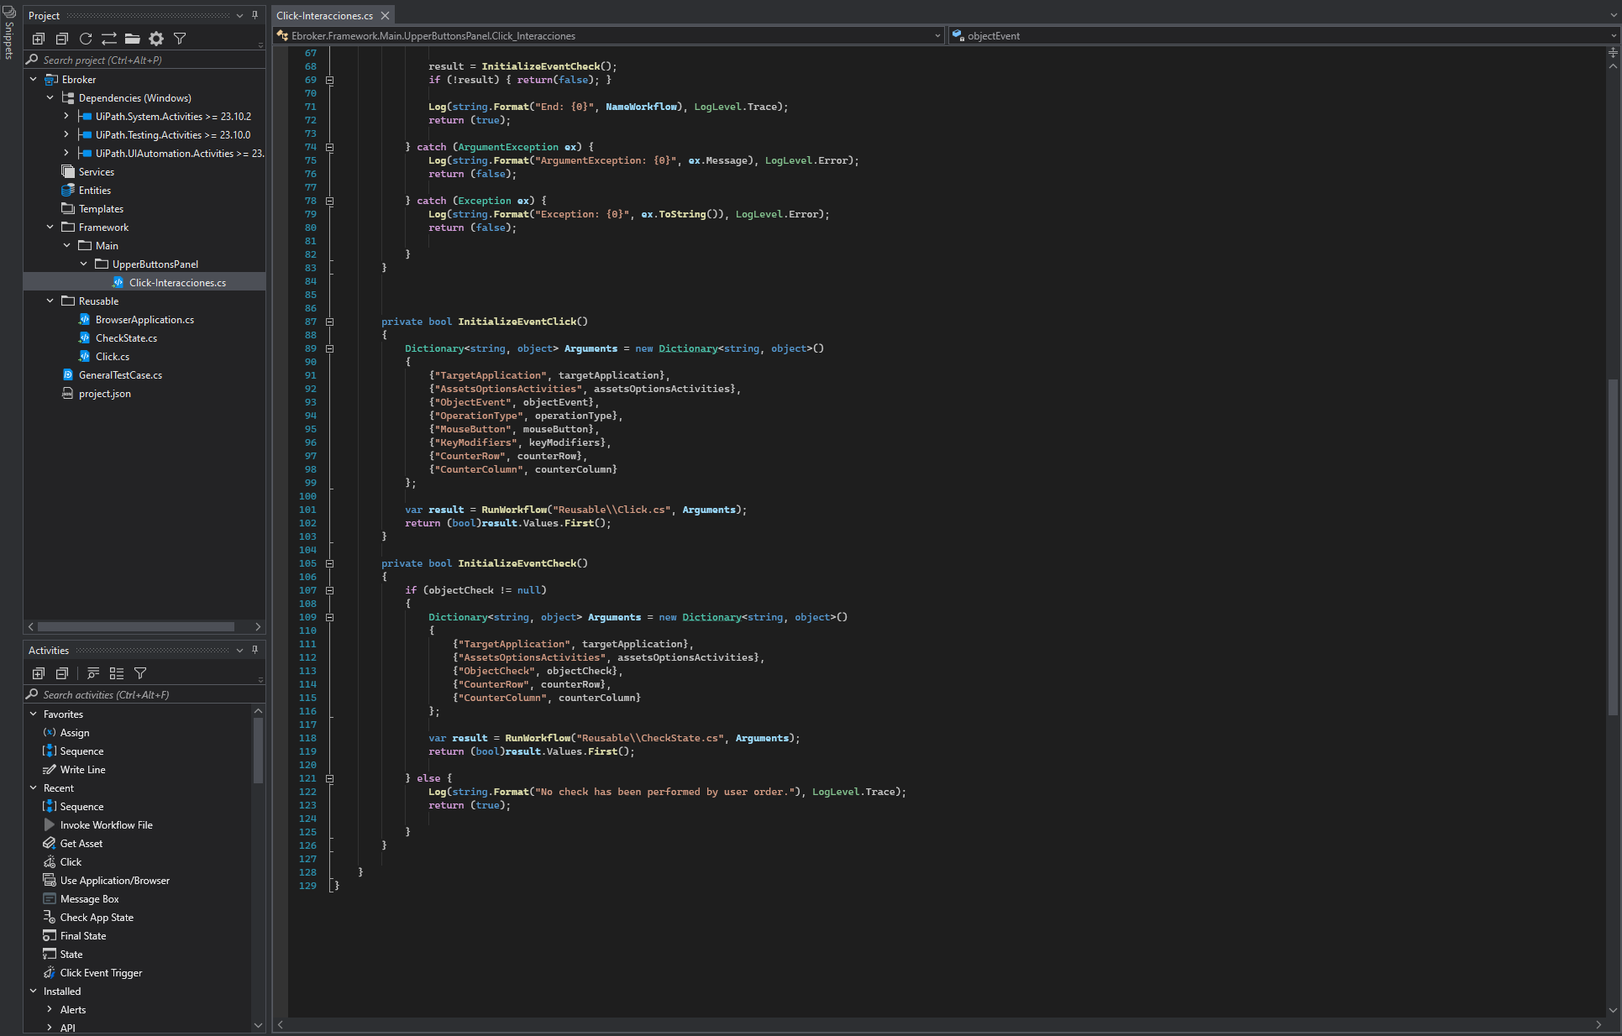This screenshot has height=1036, width=1622.
Task: Open CheckState.cs in the project tree
Action: 126,338
